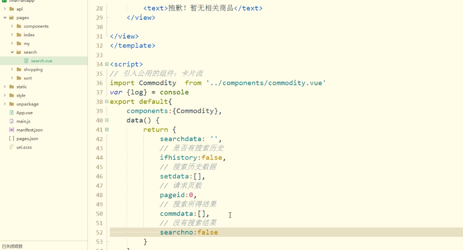
Task: Expand the index folder chevron
Action: [12, 34]
